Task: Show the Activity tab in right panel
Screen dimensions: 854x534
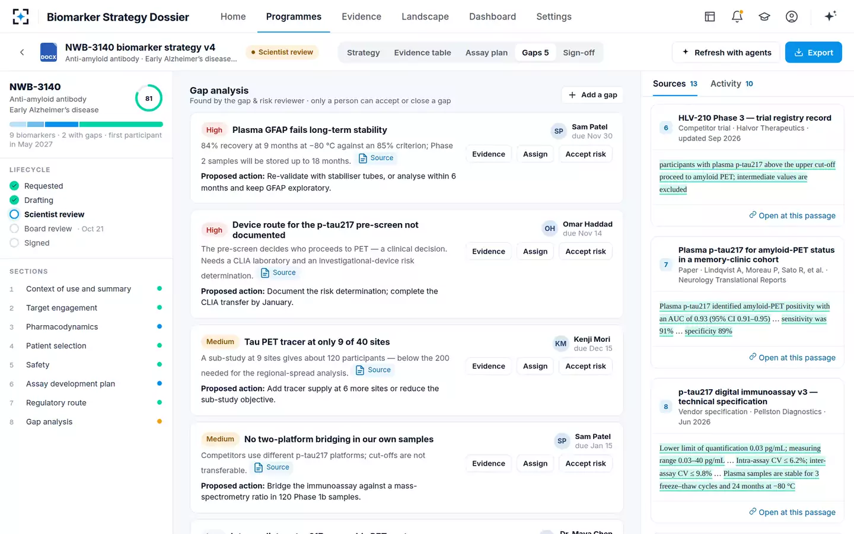Action: [x=732, y=84]
